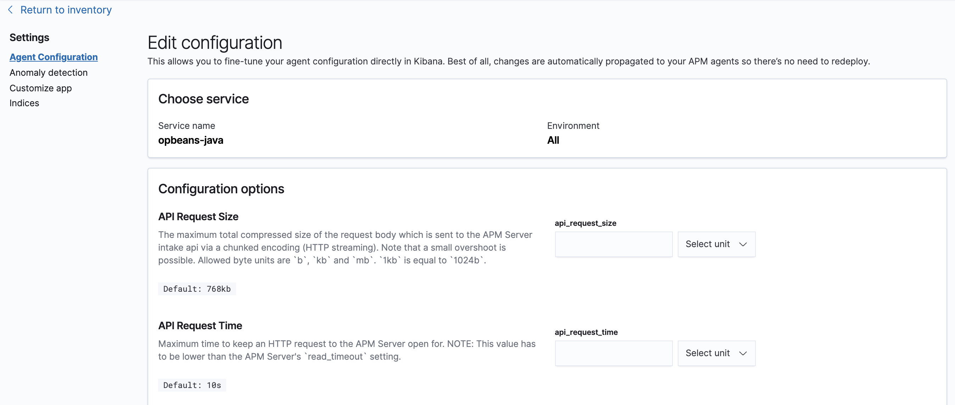The image size is (955, 405).
Task: Click the Configuration options section header
Action: 221,189
